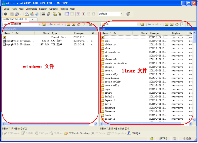Open Session menu

click(x=43, y=9)
